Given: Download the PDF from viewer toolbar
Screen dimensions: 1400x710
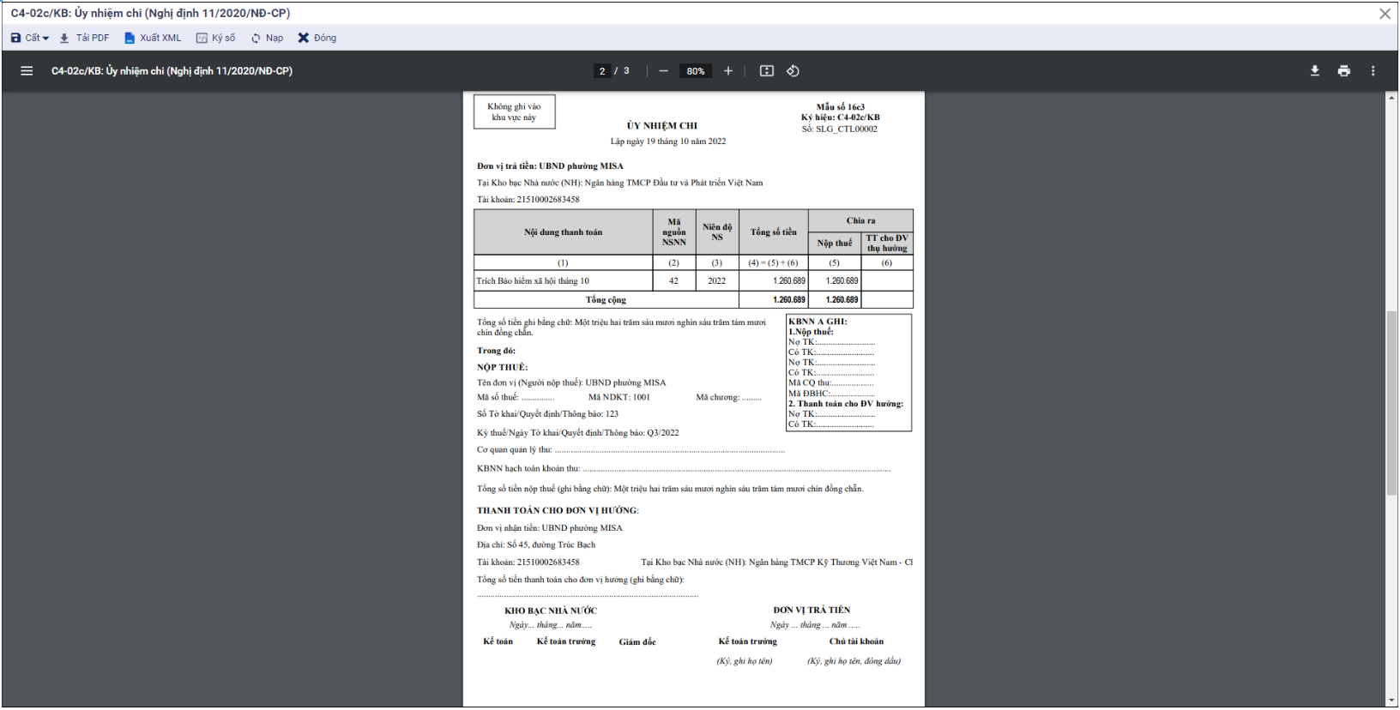Looking at the screenshot, I should pos(1314,71).
